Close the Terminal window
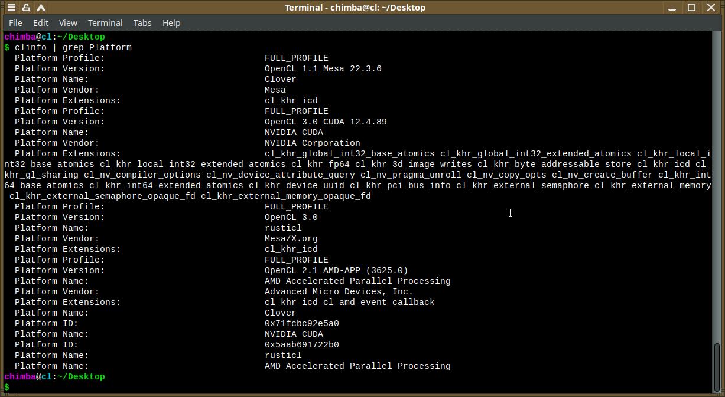The height and width of the screenshot is (397, 725). [x=711, y=8]
